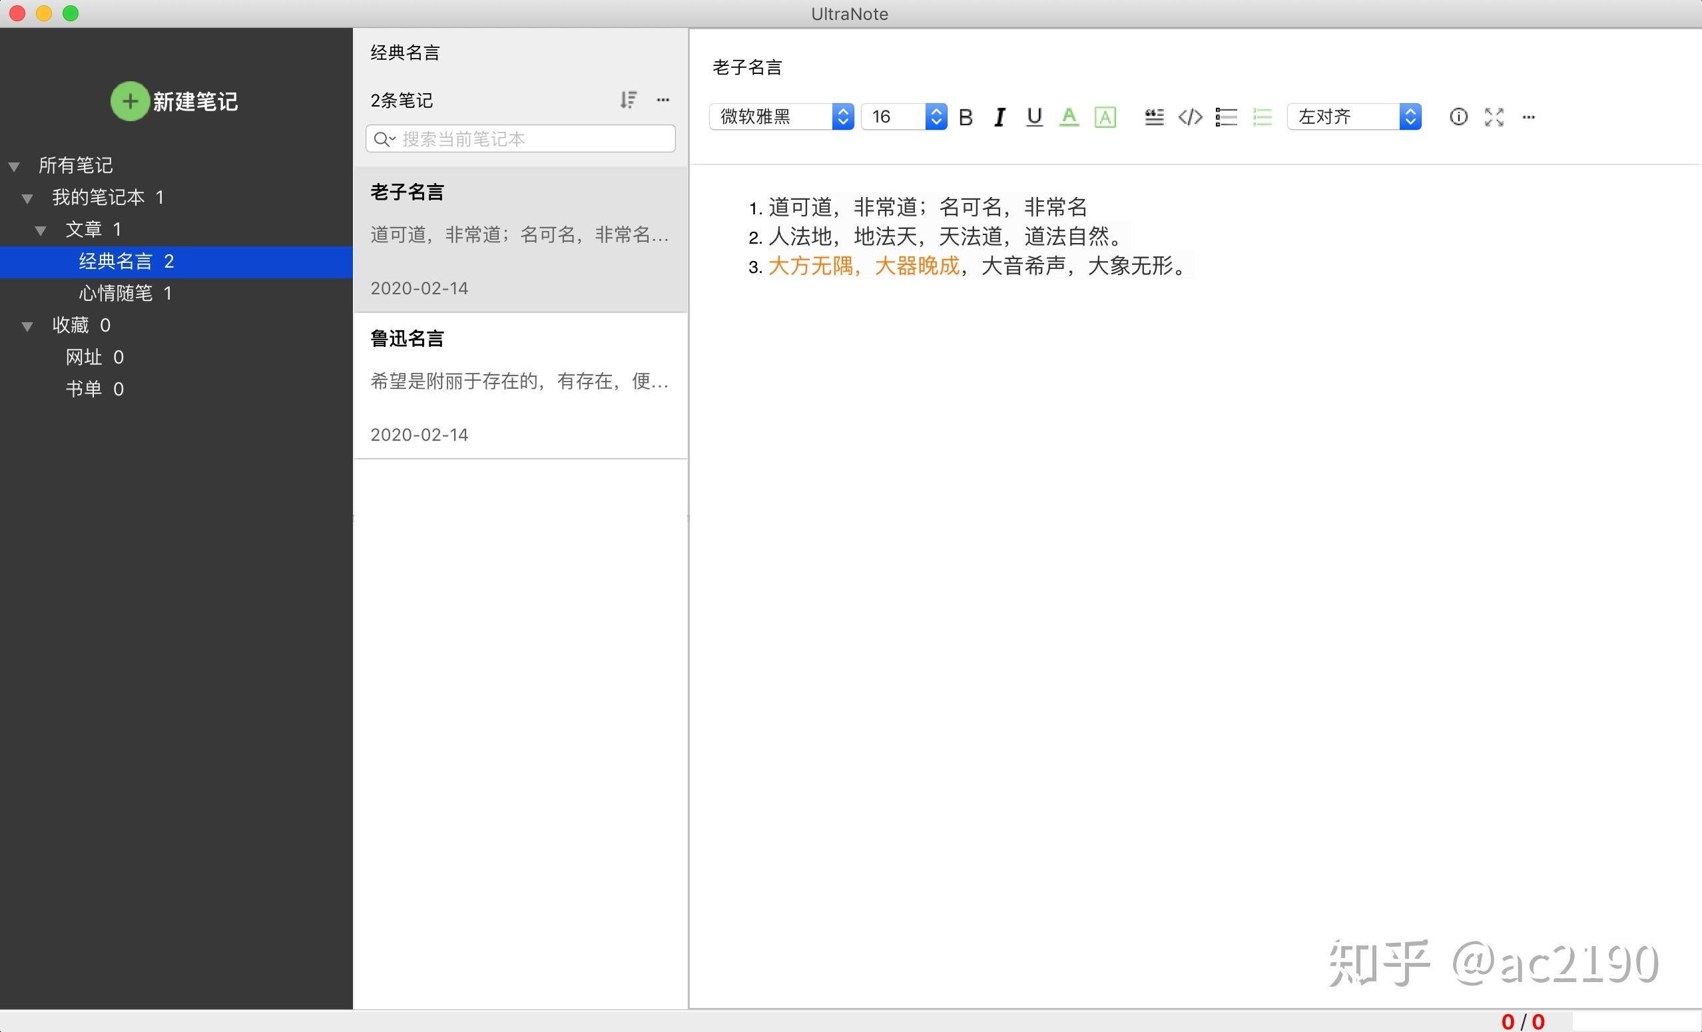This screenshot has height=1032, width=1702.
Task: Open the 微软雅黑 font dropdown
Action: (x=781, y=117)
